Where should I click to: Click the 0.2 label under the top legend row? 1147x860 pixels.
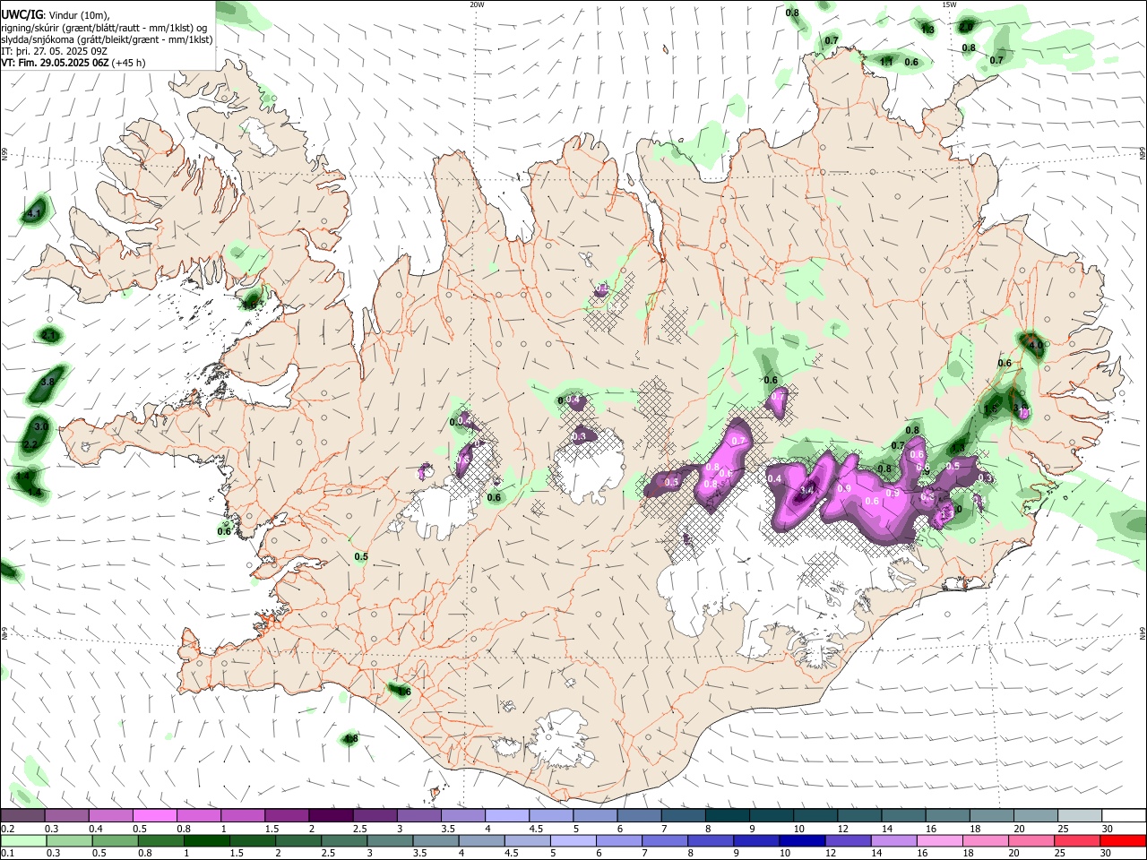pos(6,829)
